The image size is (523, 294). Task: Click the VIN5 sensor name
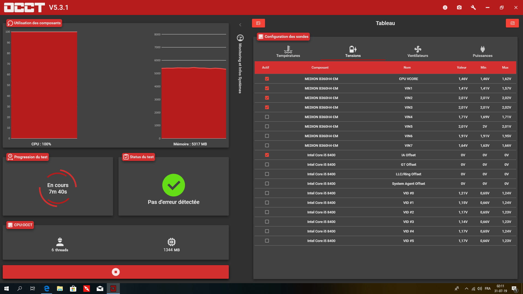click(x=408, y=126)
